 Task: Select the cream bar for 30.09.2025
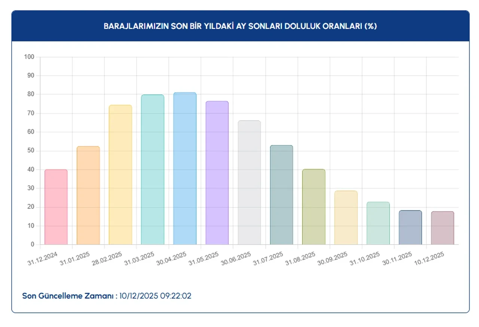click(346, 218)
